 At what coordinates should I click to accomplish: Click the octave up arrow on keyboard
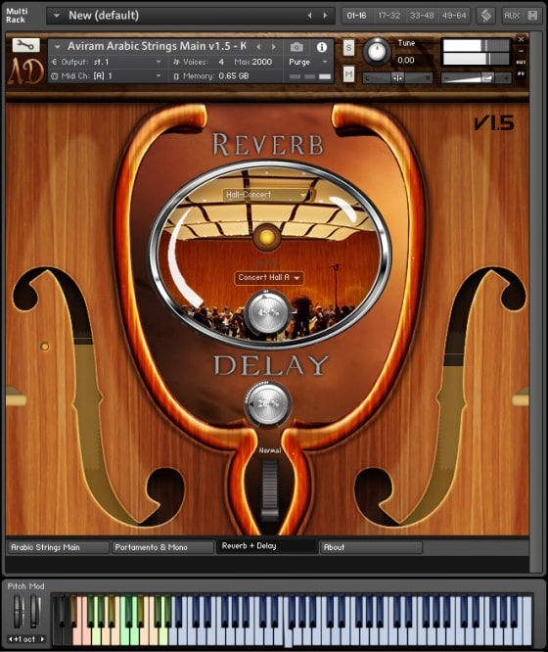coord(42,638)
